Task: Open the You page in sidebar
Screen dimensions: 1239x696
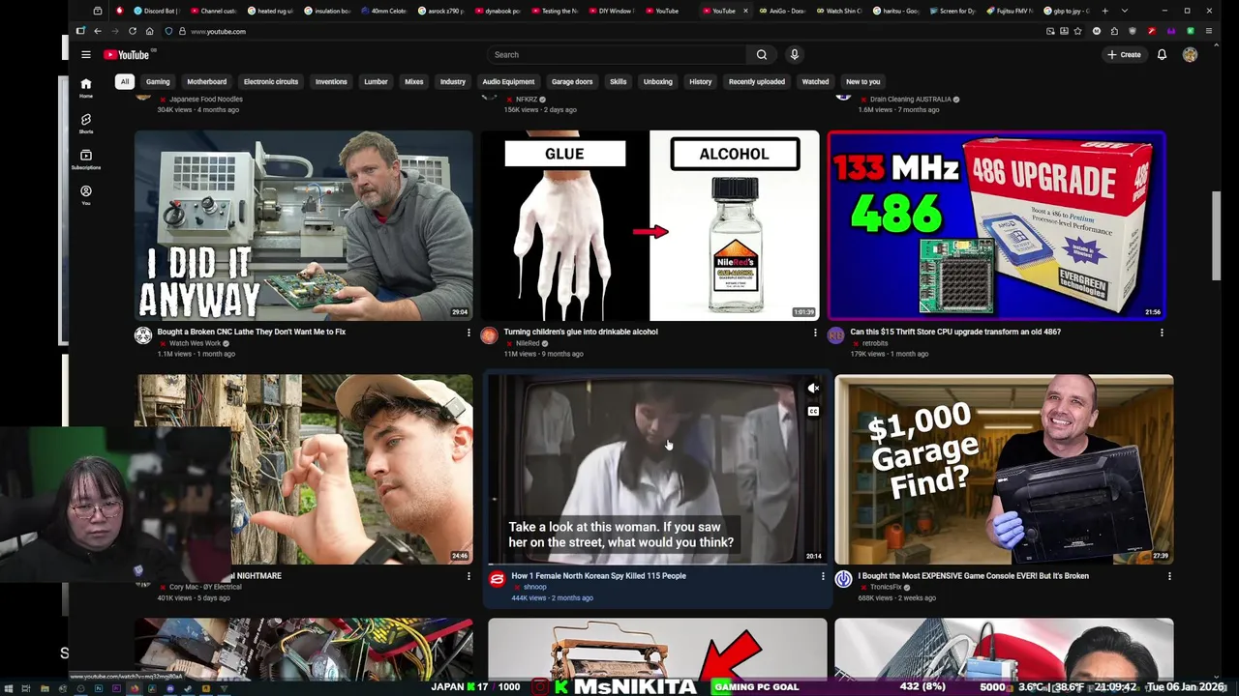Action: (86, 195)
